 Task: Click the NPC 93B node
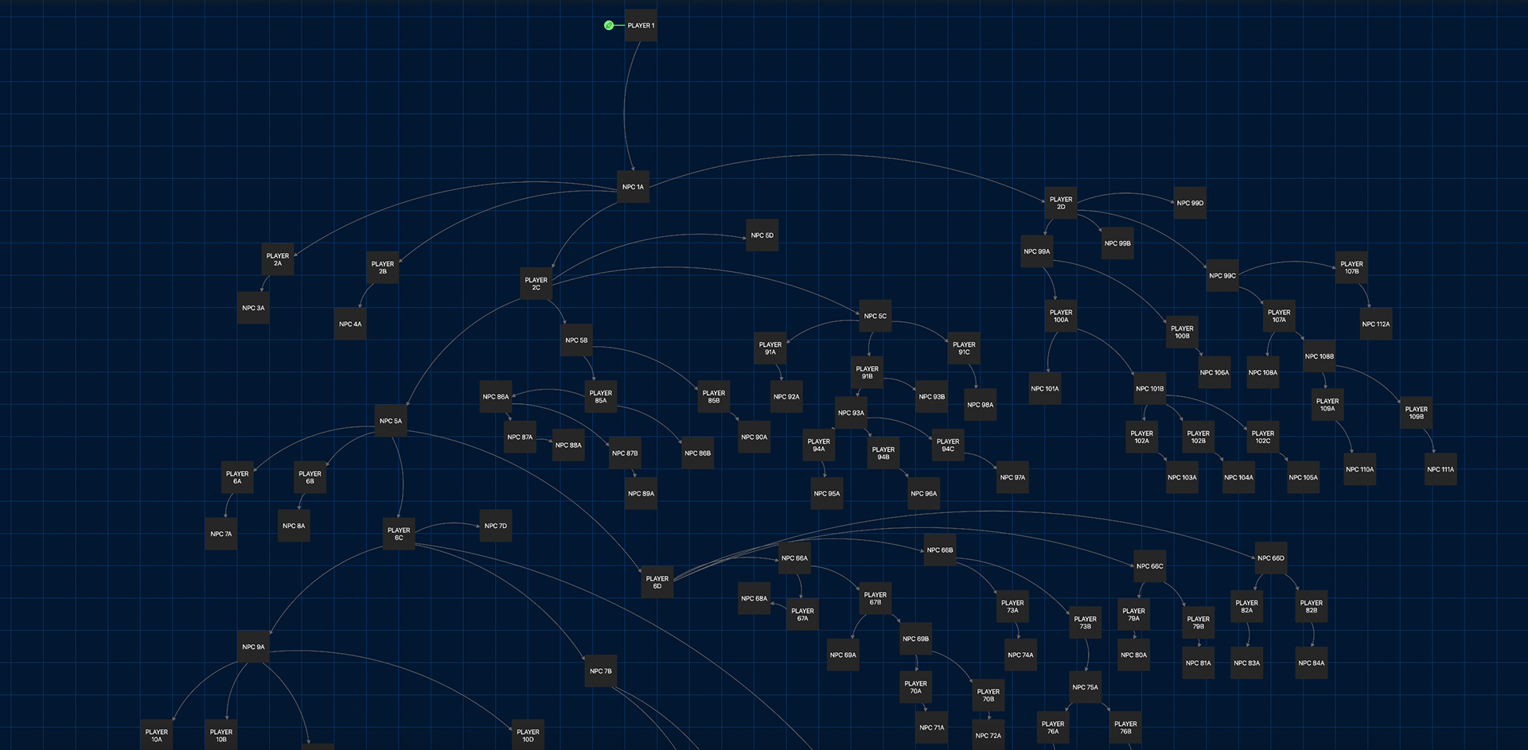click(x=932, y=397)
